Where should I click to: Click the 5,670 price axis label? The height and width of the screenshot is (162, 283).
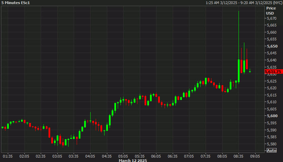pos(271,18)
